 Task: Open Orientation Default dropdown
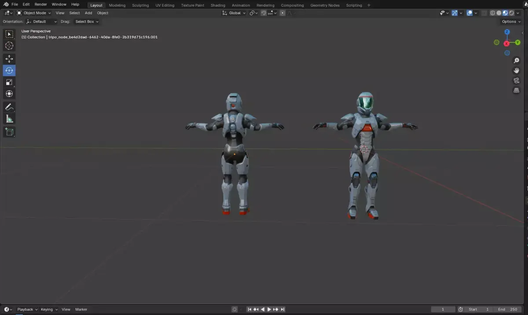pos(41,21)
